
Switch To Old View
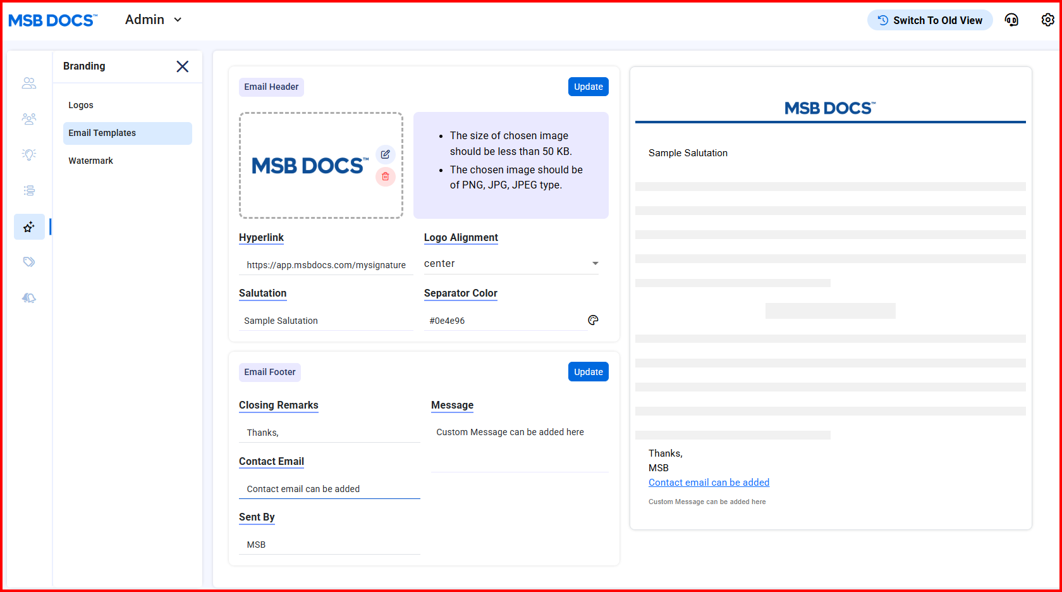[x=930, y=20]
